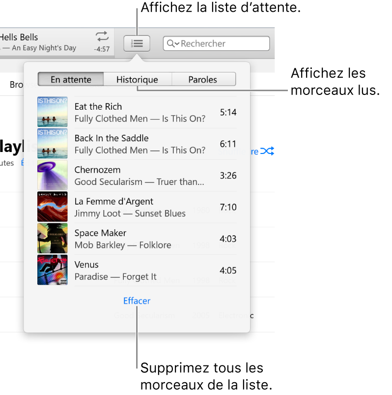Click Back In the Saddle album artwork
Screen dimensions: 392x395
(x=53, y=143)
